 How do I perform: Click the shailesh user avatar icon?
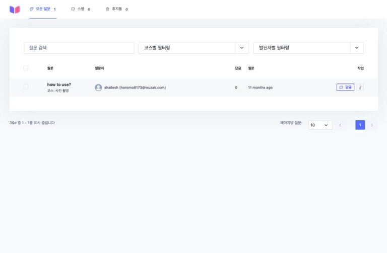[98, 88]
